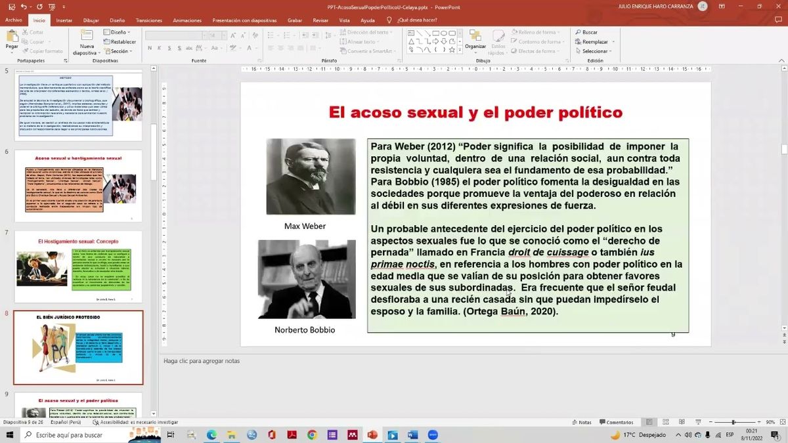This screenshot has height=443, width=788.
Task: Collapse the ribbon with the chevron
Action: coord(781,60)
